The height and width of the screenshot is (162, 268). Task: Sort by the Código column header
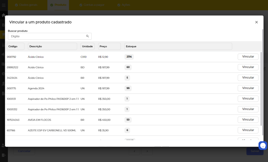[15, 46]
